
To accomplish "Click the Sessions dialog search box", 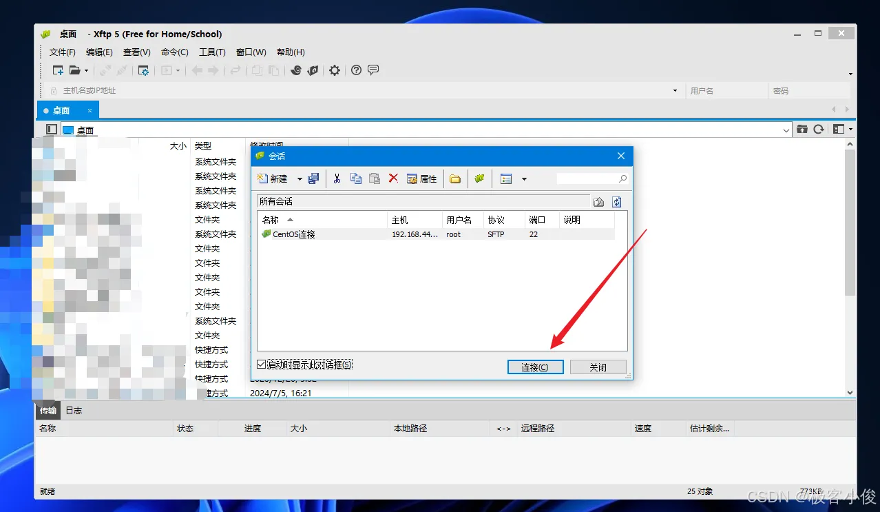I will 587,178.
